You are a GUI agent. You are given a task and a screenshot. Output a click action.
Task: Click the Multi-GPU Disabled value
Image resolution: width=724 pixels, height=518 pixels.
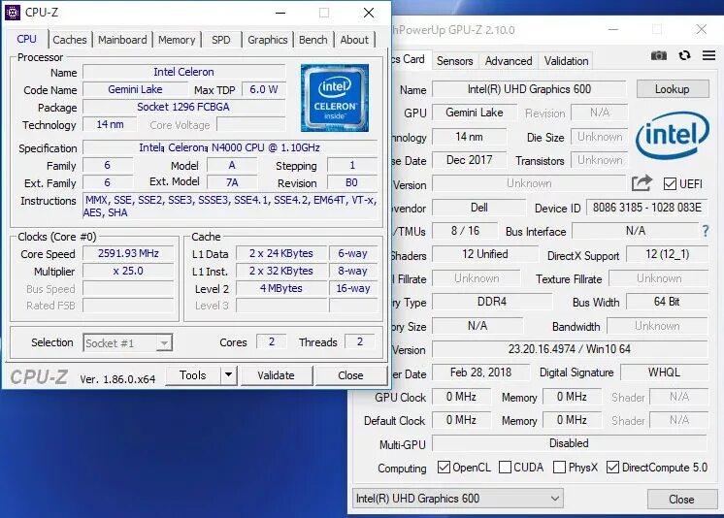click(570, 443)
